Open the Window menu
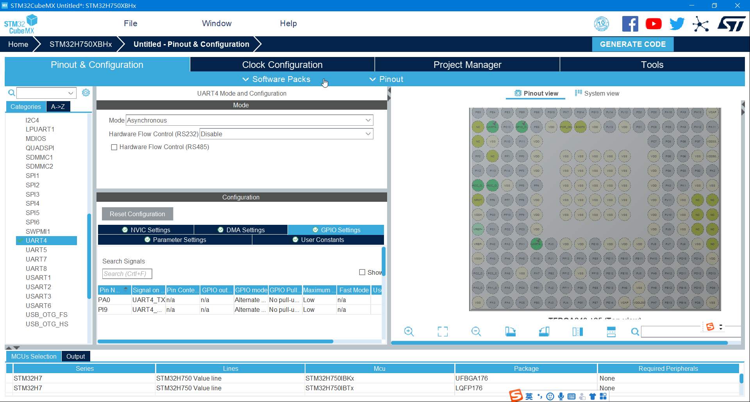This screenshot has width=750, height=402. pyautogui.click(x=217, y=23)
